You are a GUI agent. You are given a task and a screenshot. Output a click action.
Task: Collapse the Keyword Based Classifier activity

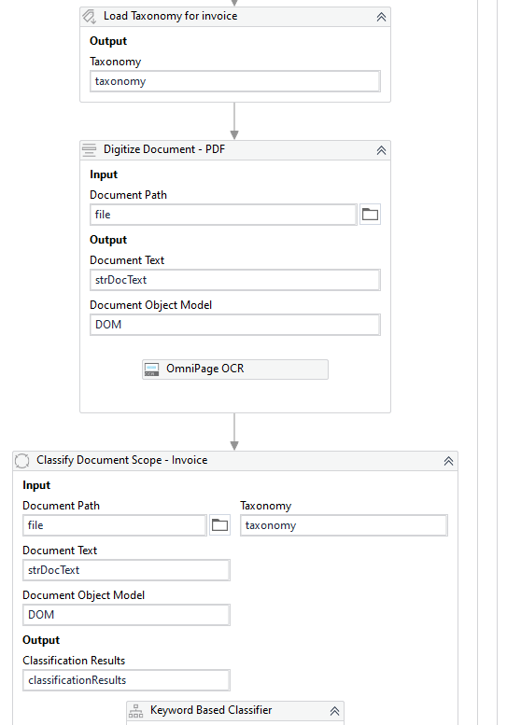coord(334,711)
